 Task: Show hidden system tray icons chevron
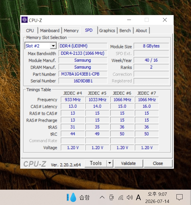click(102, 197)
